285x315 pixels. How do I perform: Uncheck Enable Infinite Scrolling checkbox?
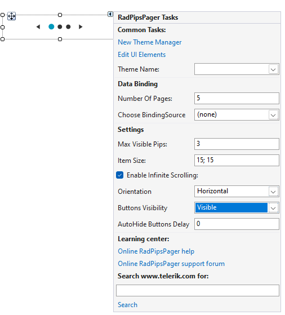120,175
